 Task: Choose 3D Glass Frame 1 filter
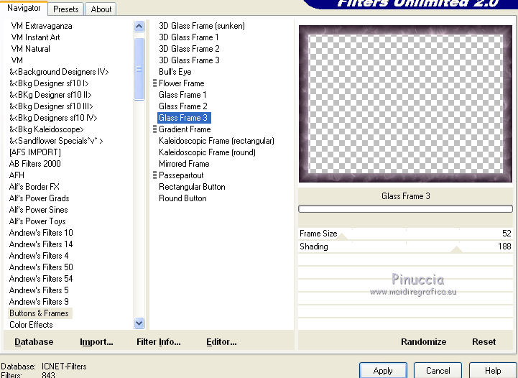pos(189,37)
